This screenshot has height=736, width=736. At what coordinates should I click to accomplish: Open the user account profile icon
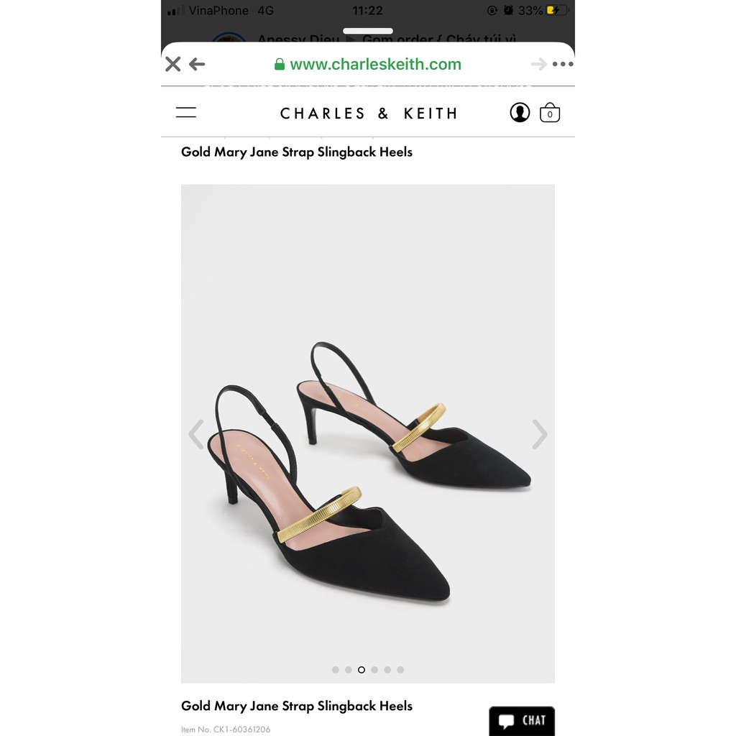click(520, 113)
